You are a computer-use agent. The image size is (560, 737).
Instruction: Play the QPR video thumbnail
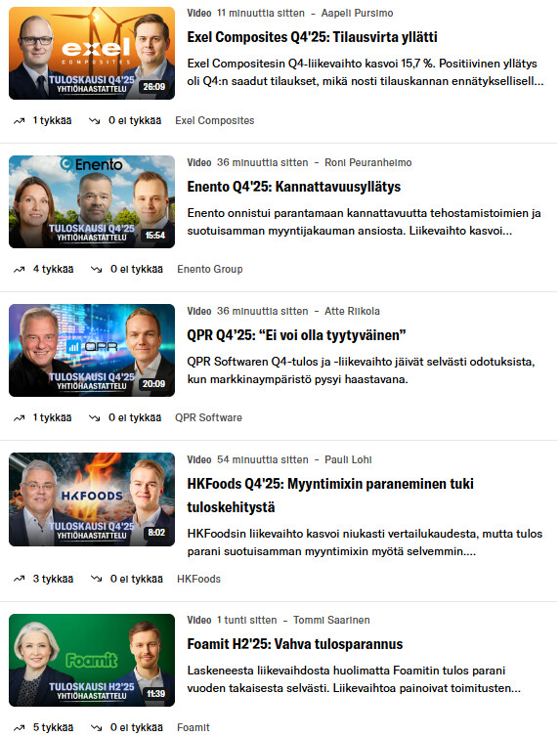coord(92,350)
